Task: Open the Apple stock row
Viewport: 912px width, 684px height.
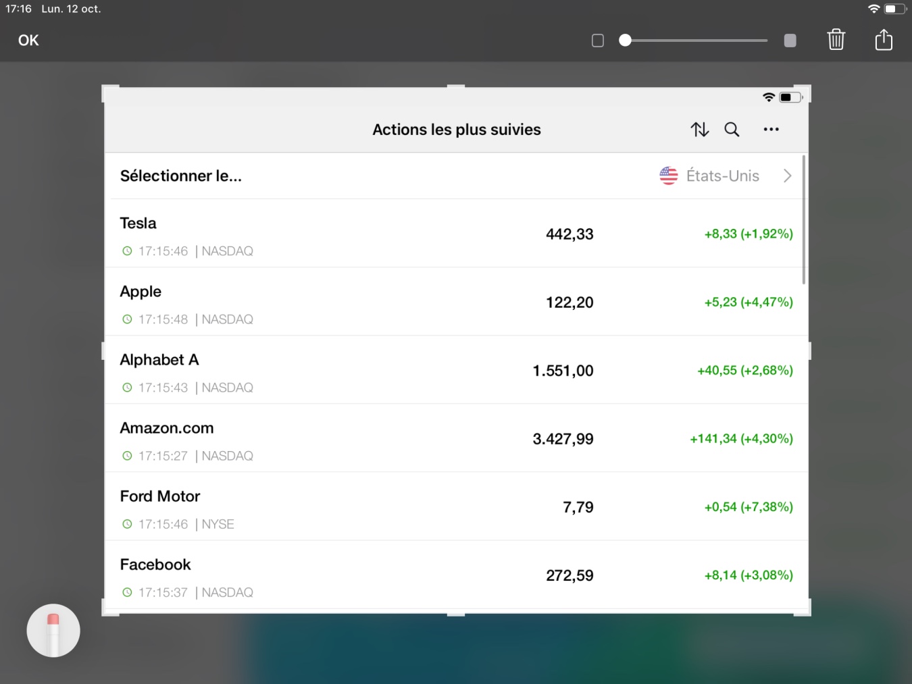Action: [x=457, y=302]
